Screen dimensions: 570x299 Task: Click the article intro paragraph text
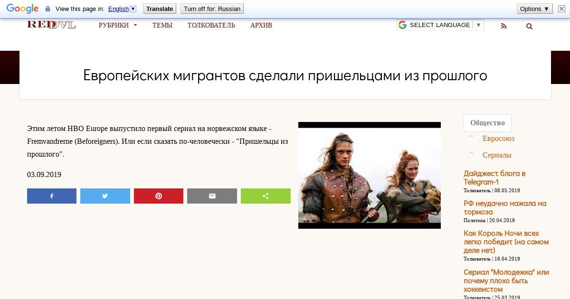[158, 141]
